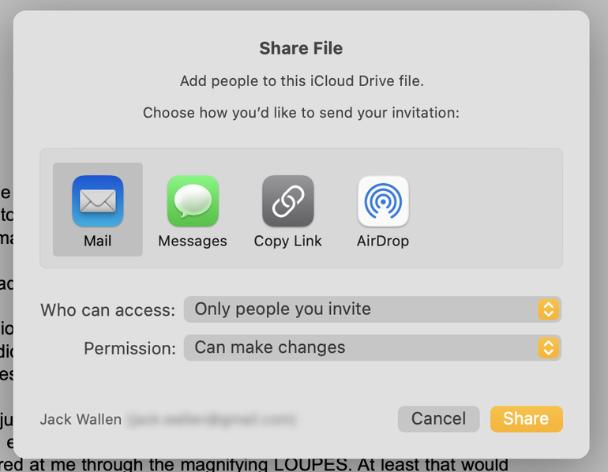
Task: Click the 'Jack Wallen' account name
Action: pos(81,419)
